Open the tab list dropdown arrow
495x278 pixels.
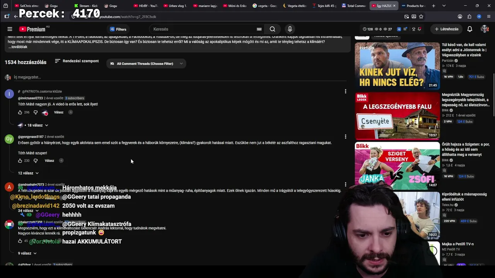tap(444, 6)
